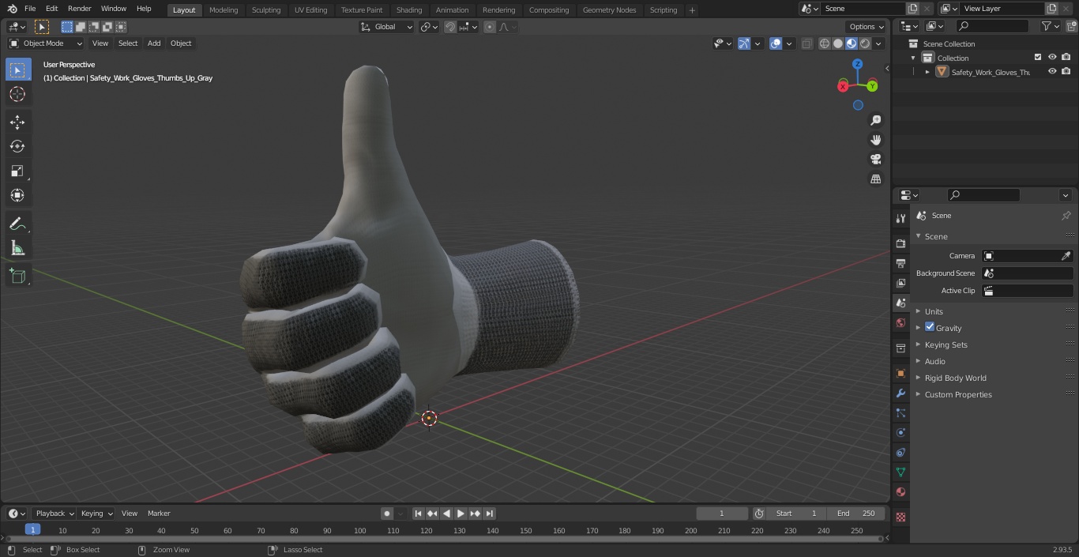
Task: Open Tool properties tab
Action: click(900, 218)
